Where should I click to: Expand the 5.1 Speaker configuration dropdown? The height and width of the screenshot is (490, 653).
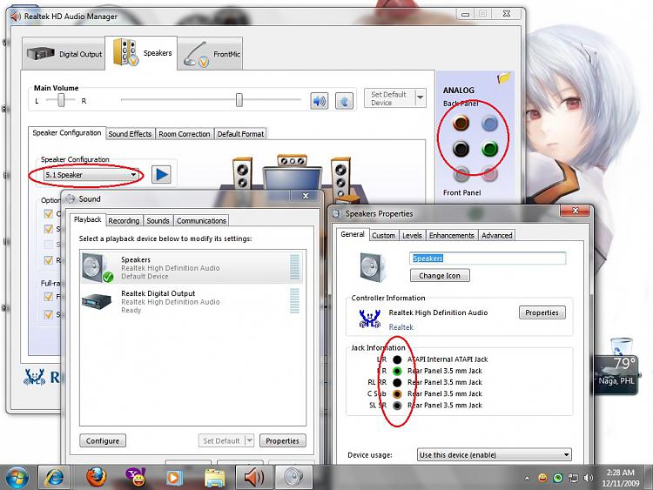(x=91, y=175)
